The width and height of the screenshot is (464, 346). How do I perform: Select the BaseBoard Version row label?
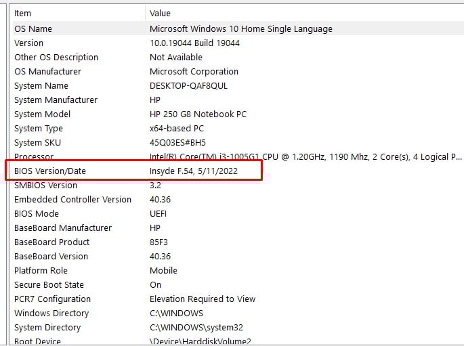51,256
